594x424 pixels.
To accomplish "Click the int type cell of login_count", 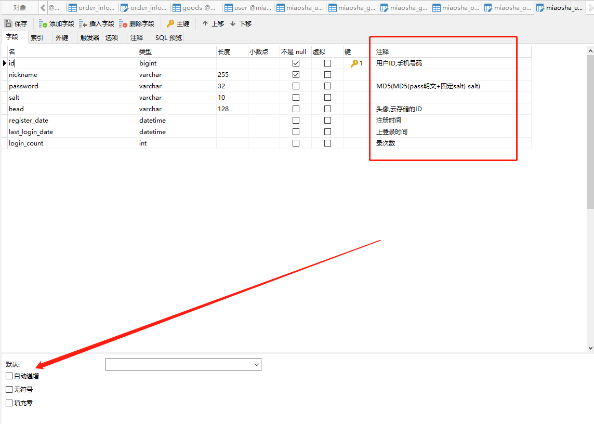I will pos(177,143).
